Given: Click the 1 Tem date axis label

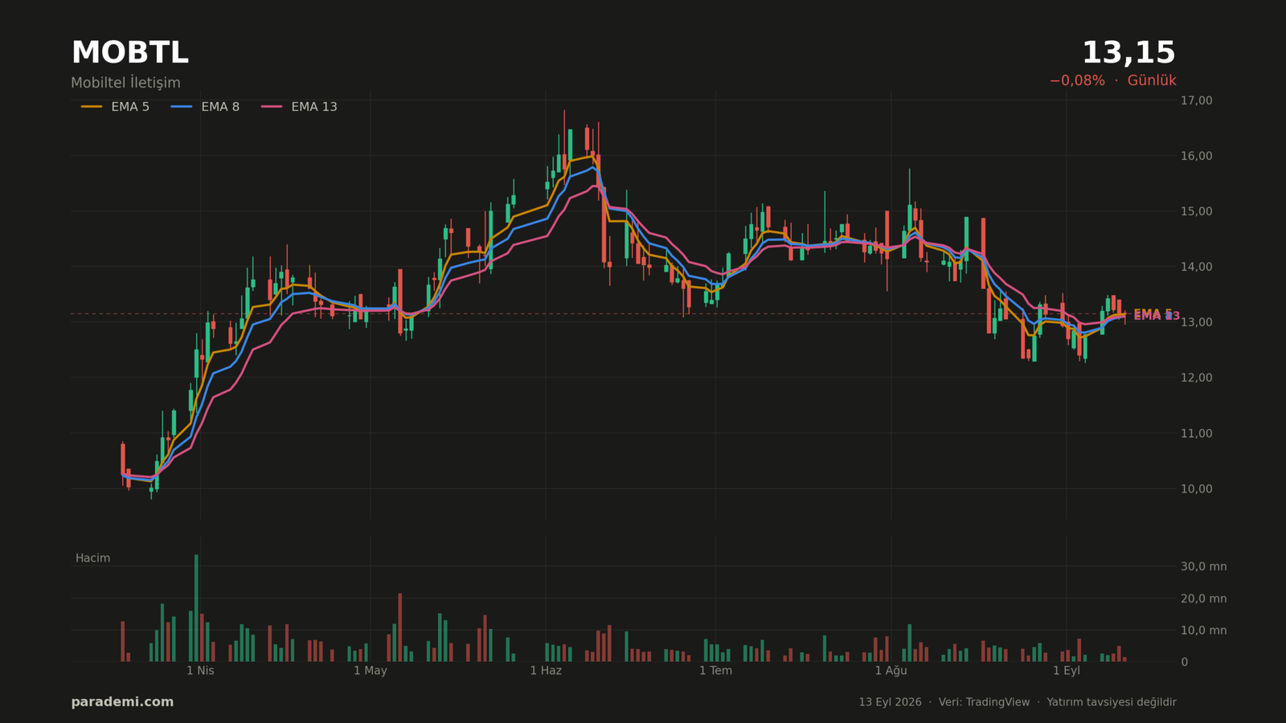Looking at the screenshot, I should point(715,671).
